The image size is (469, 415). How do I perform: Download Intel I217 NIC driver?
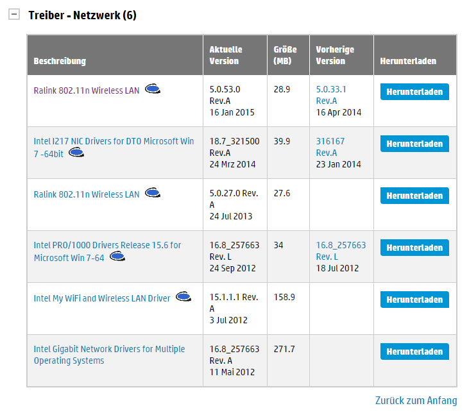[414, 144]
